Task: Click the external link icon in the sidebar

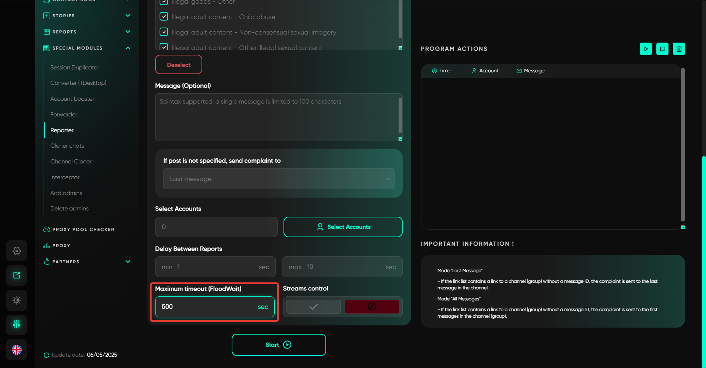Action: pos(17,275)
